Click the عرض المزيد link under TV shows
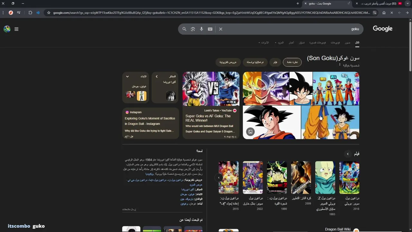This screenshot has width=412, height=232. (196, 185)
